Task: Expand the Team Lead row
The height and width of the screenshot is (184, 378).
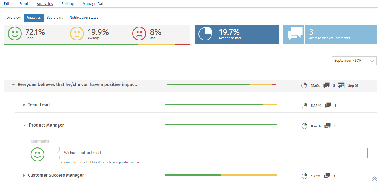Action: 24,105
